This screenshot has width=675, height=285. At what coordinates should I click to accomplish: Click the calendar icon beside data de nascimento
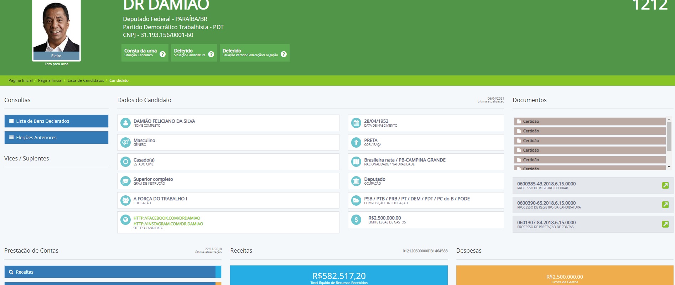(356, 123)
